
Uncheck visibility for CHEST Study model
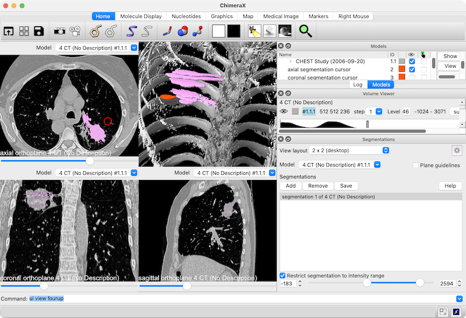pyautogui.click(x=412, y=61)
